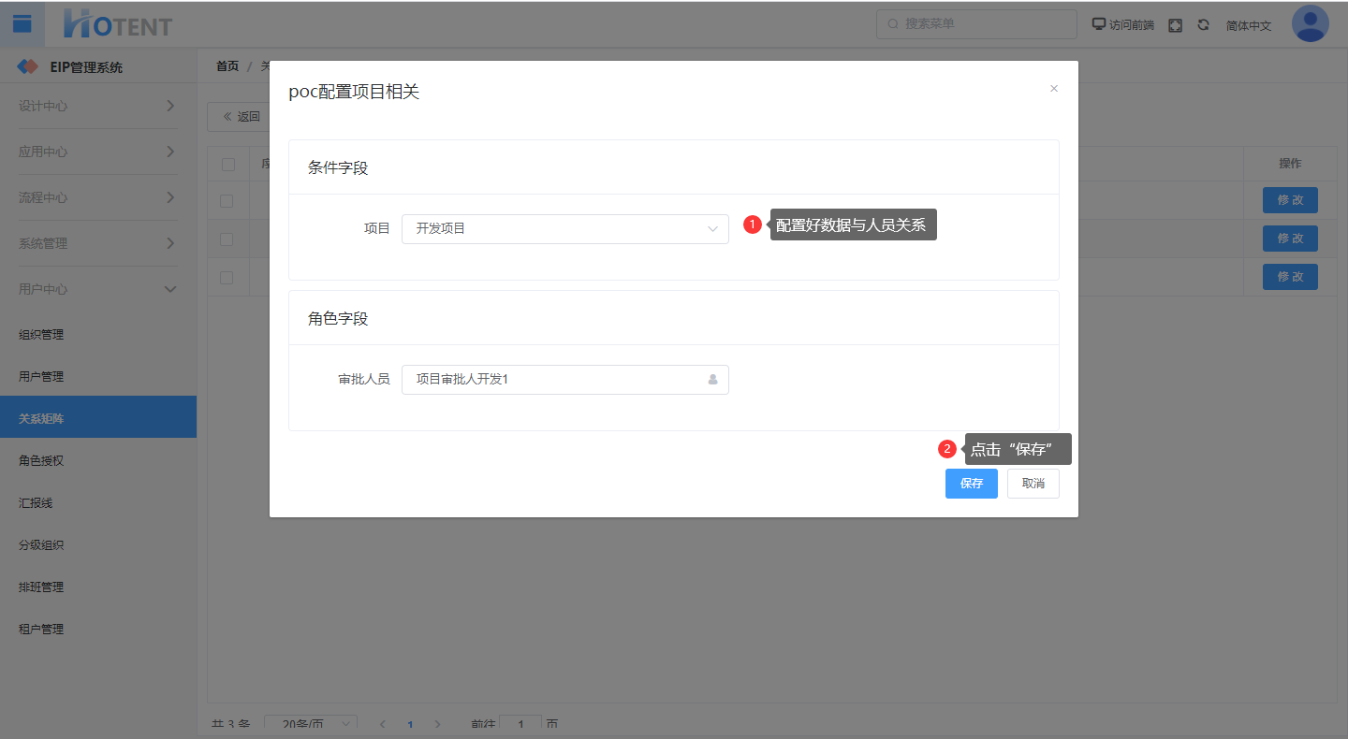Open 排班管理 menu item
The image size is (1348, 739).
click(98, 587)
